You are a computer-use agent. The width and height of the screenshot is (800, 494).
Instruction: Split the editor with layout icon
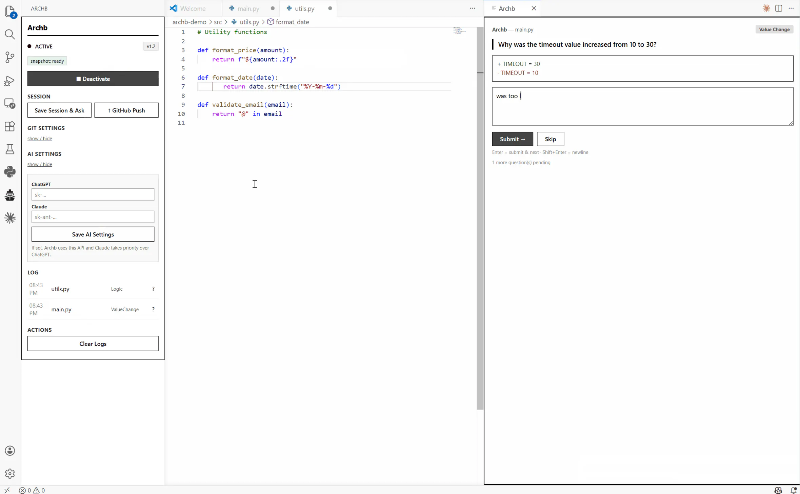coord(779,8)
